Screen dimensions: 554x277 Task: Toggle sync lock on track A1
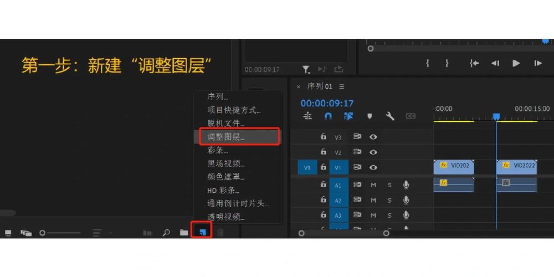357,184
